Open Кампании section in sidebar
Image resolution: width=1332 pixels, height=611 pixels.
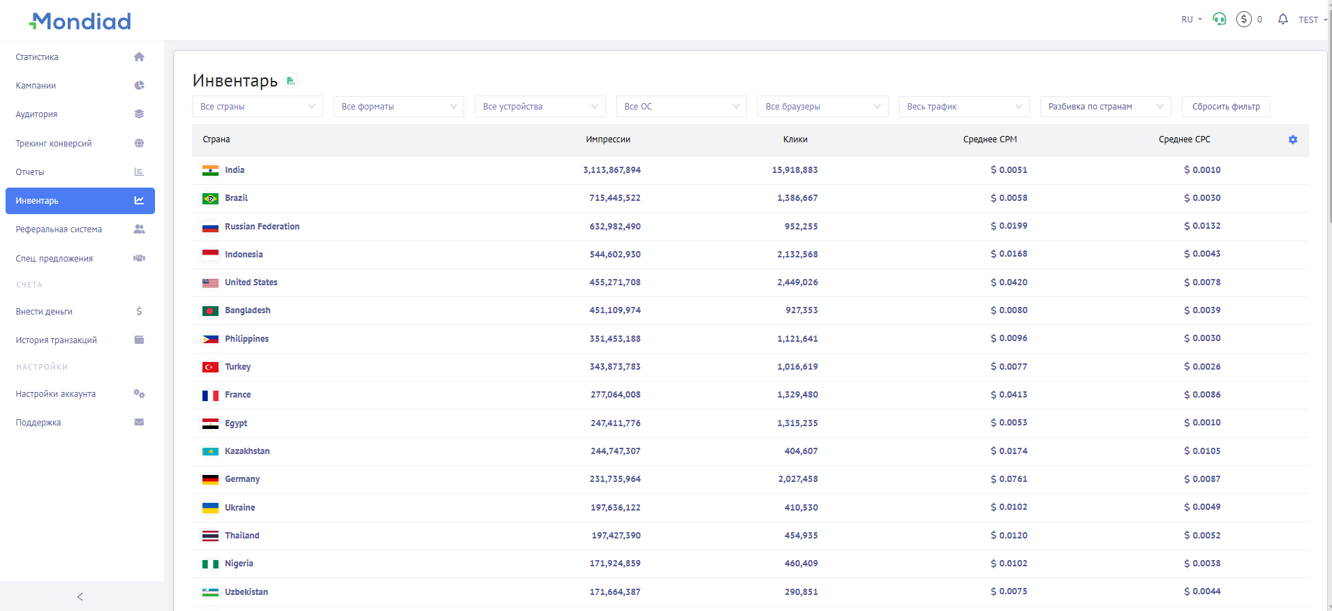point(36,86)
